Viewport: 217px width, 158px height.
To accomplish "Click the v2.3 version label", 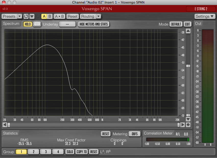I will coord(5,9).
